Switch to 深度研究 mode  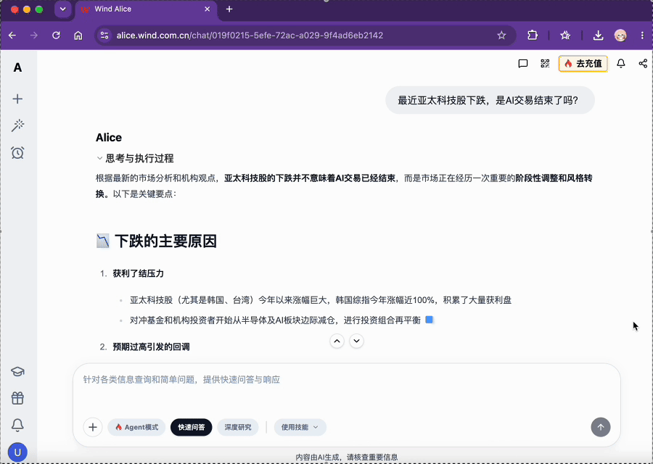click(x=238, y=427)
